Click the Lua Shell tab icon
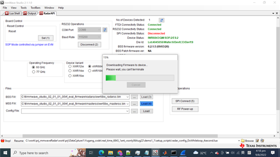The width and height of the screenshot is (280, 157). (7, 14)
